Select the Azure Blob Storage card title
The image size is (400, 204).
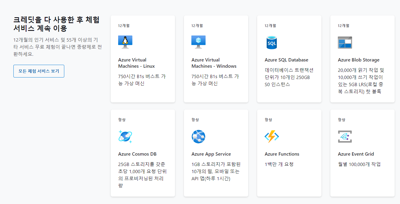pos(359,60)
